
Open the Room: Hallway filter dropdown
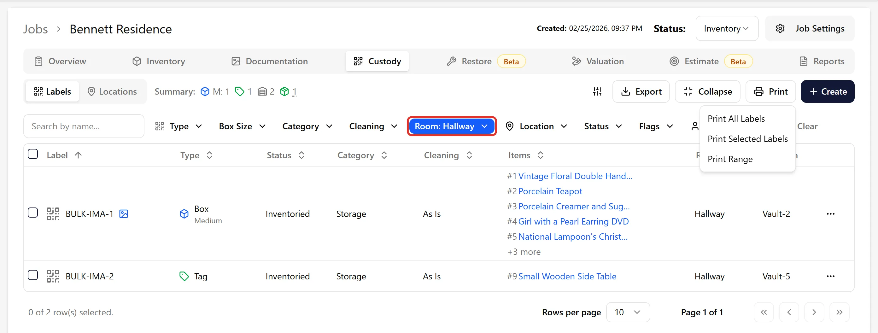[451, 126]
